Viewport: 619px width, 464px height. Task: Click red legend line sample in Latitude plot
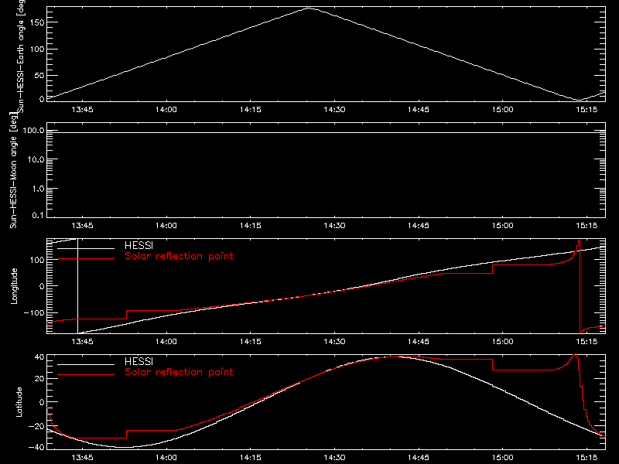pyautogui.click(x=86, y=375)
